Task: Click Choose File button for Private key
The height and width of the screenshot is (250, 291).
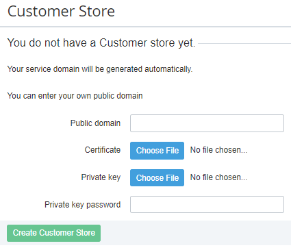Action: [157, 177]
